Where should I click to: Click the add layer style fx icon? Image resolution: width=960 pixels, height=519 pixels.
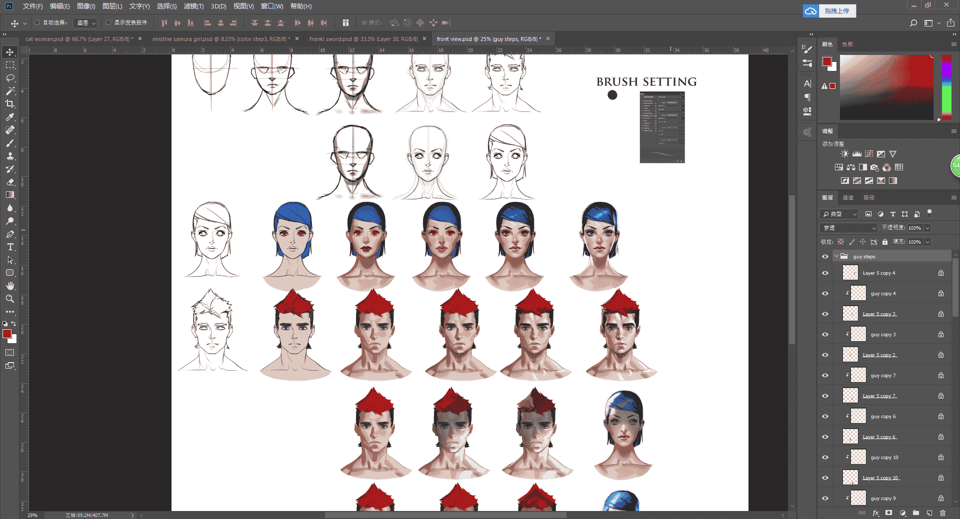click(x=875, y=513)
